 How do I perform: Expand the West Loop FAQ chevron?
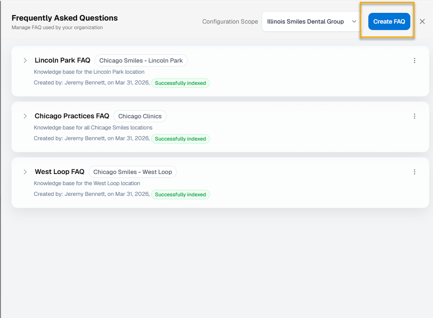pyautogui.click(x=25, y=172)
